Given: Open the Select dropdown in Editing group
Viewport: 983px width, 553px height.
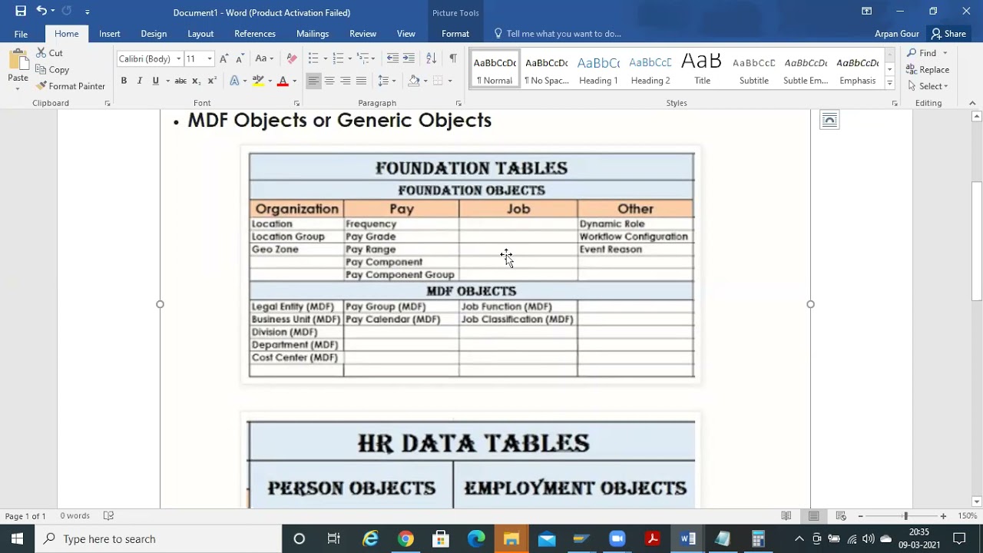Looking at the screenshot, I should coord(929,86).
